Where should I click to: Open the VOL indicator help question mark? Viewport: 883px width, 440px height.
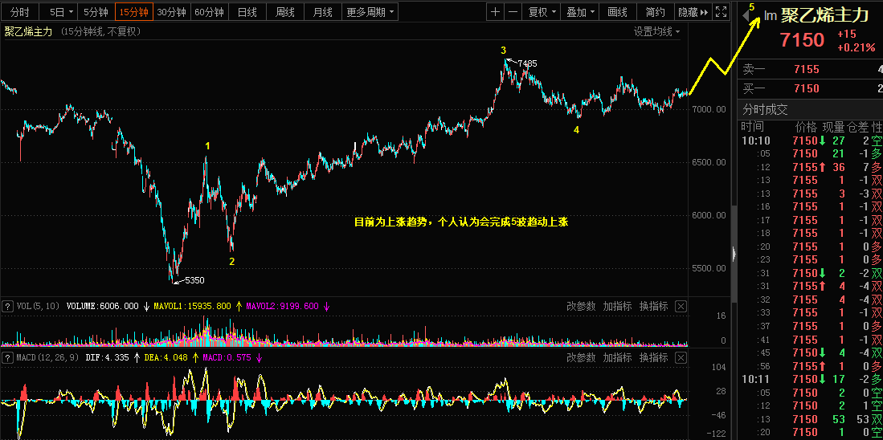pyautogui.click(x=7, y=307)
